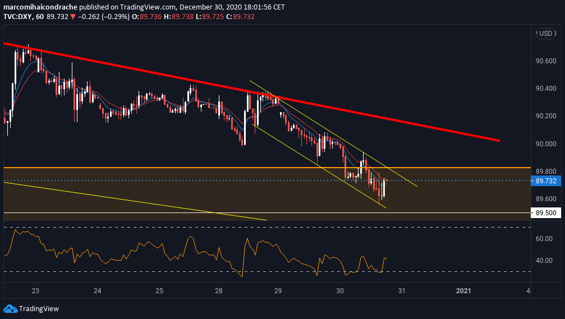Image resolution: width=565 pixels, height=319 pixels.
Task: Click the 90.000 price axis value
Action: click(x=546, y=144)
